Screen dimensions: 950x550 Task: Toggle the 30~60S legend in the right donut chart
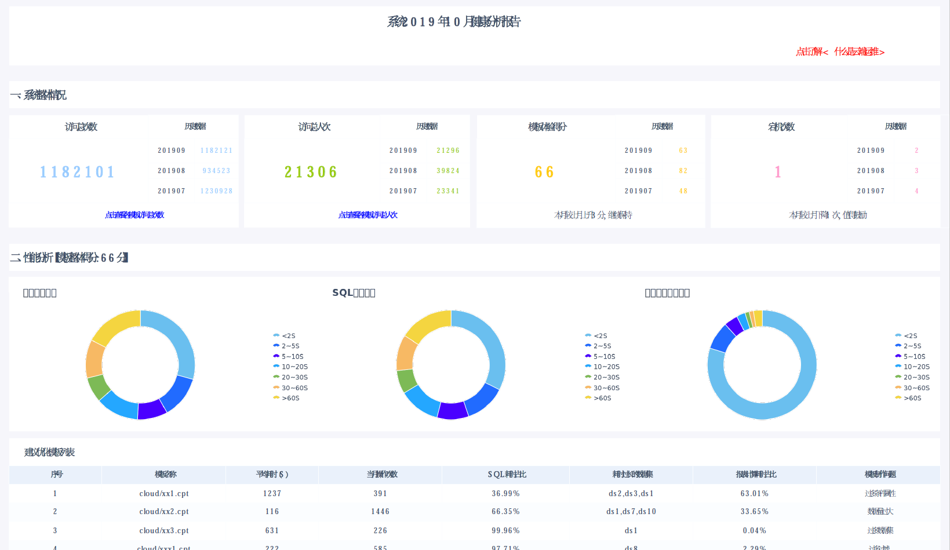point(912,388)
